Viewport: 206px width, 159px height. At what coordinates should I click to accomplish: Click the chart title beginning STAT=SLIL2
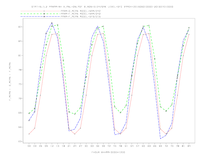pos(102,7)
